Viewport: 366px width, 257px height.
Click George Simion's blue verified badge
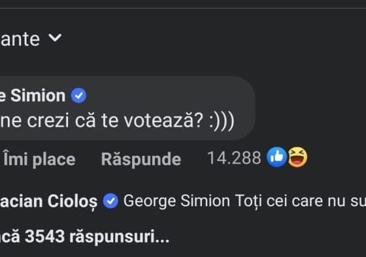(78, 95)
